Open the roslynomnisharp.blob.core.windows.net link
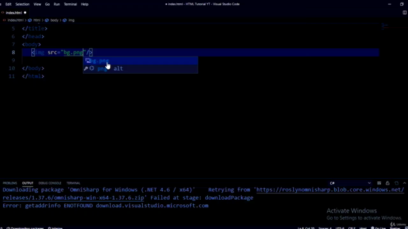The image size is (408, 229). click(x=330, y=190)
